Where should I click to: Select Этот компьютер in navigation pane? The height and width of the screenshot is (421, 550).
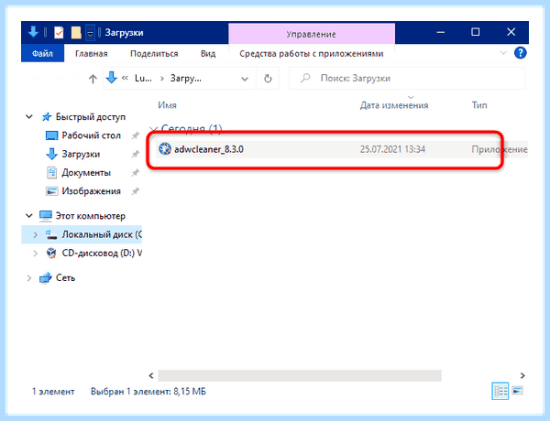pos(90,216)
